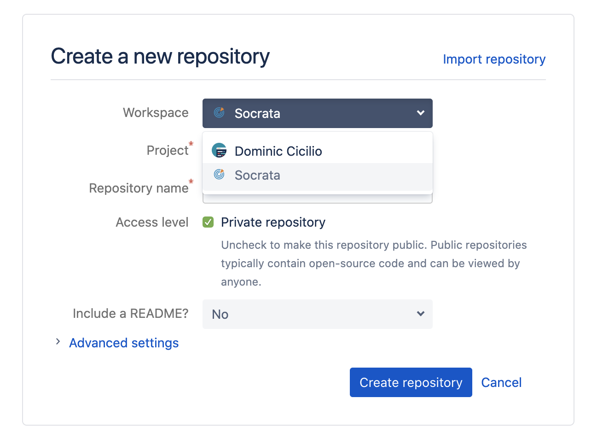Click Dominic Cicilio avatar icon
Viewport: 603px width, 445px height.
219,150
